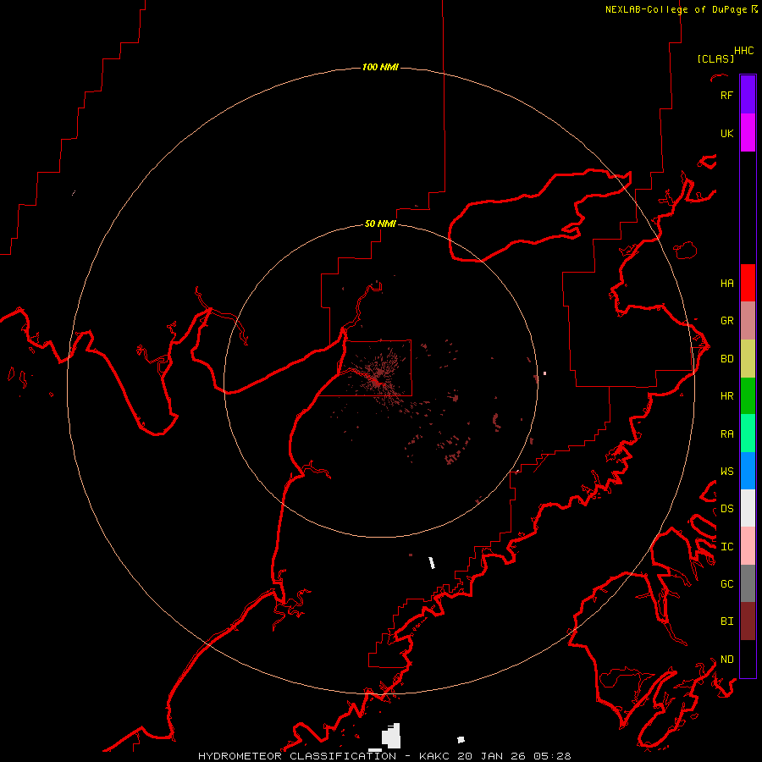Click the RA legend label

pos(726,434)
